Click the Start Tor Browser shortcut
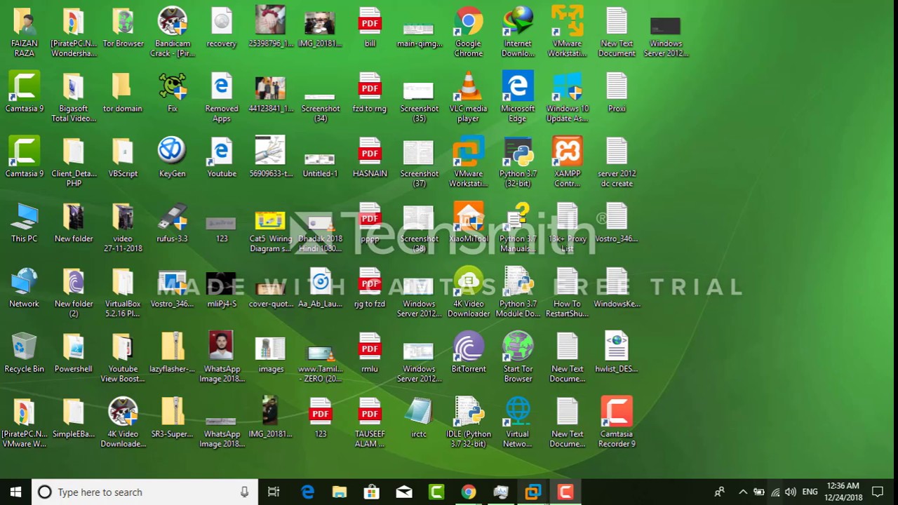The height and width of the screenshot is (505, 898). coord(518,358)
